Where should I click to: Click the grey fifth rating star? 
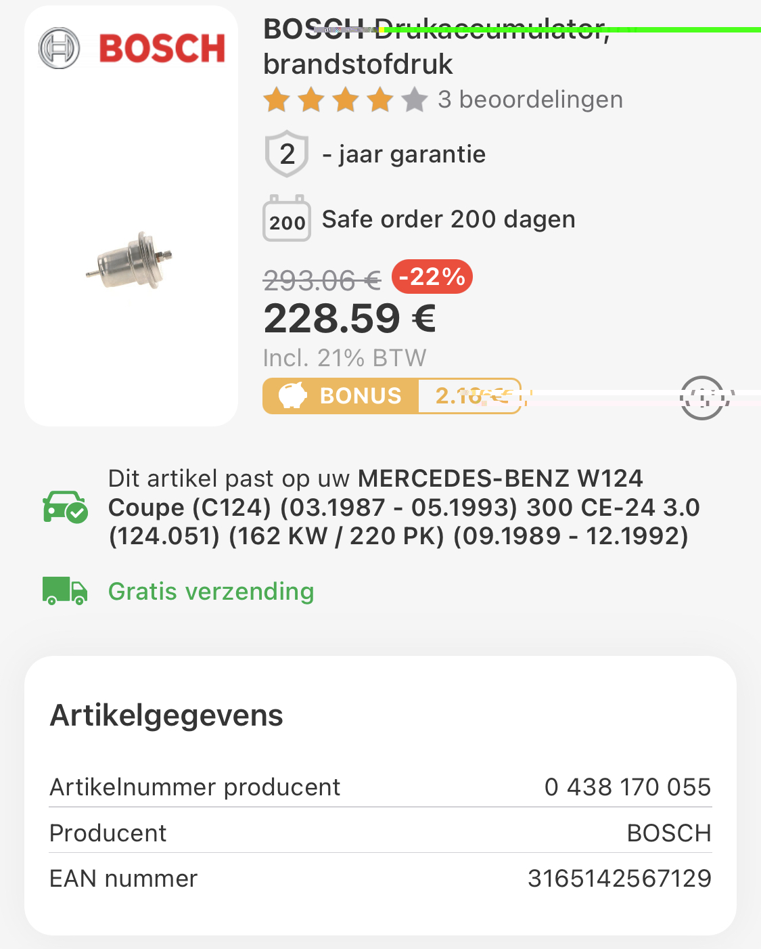pyautogui.click(x=414, y=100)
